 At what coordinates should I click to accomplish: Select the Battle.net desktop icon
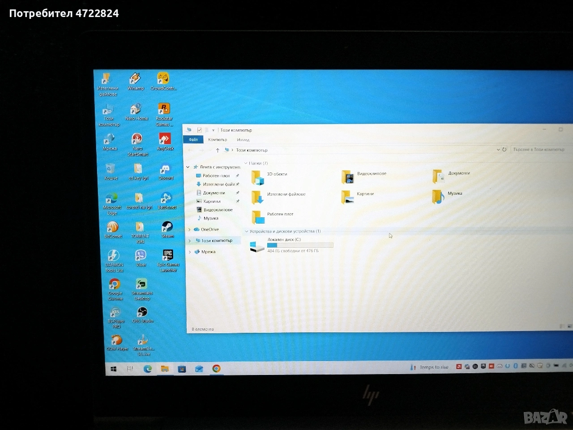pos(167,201)
